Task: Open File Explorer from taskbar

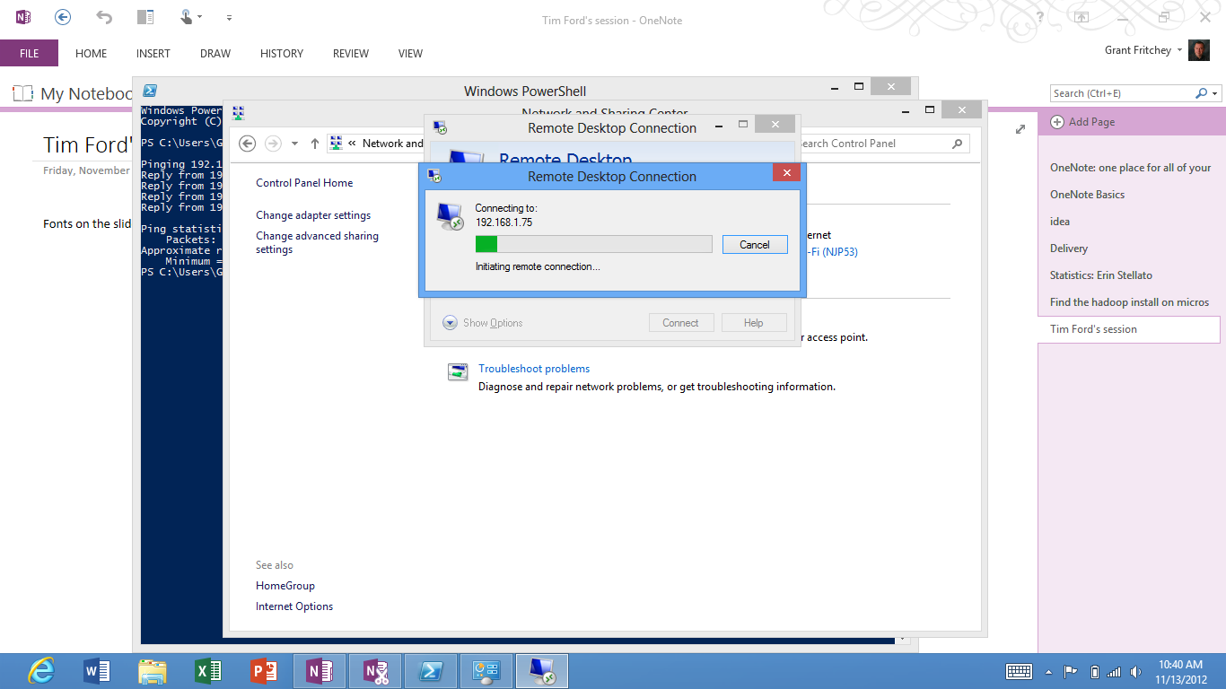Action: pyautogui.click(x=152, y=671)
